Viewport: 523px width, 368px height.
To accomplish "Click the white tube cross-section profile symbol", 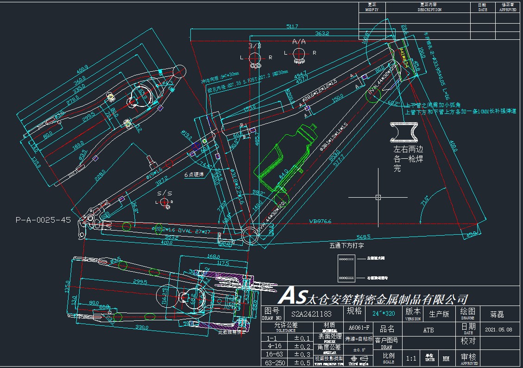I will (x=403, y=132).
